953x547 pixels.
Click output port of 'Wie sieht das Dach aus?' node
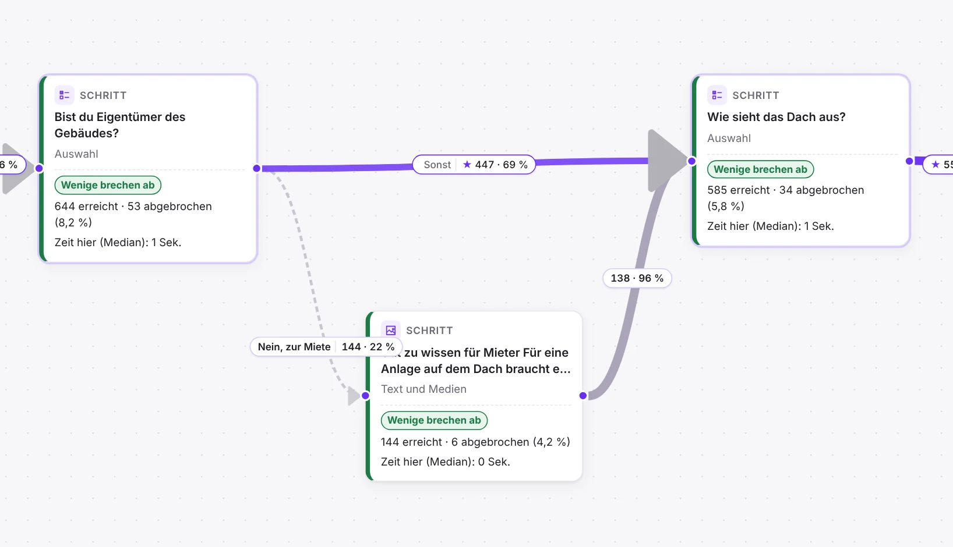tap(910, 161)
